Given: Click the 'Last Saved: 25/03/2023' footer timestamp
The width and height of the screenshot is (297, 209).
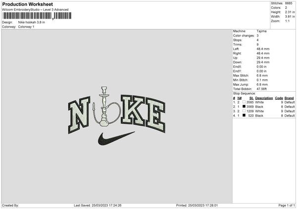Looking at the screenshot, I should click(x=98, y=206).
